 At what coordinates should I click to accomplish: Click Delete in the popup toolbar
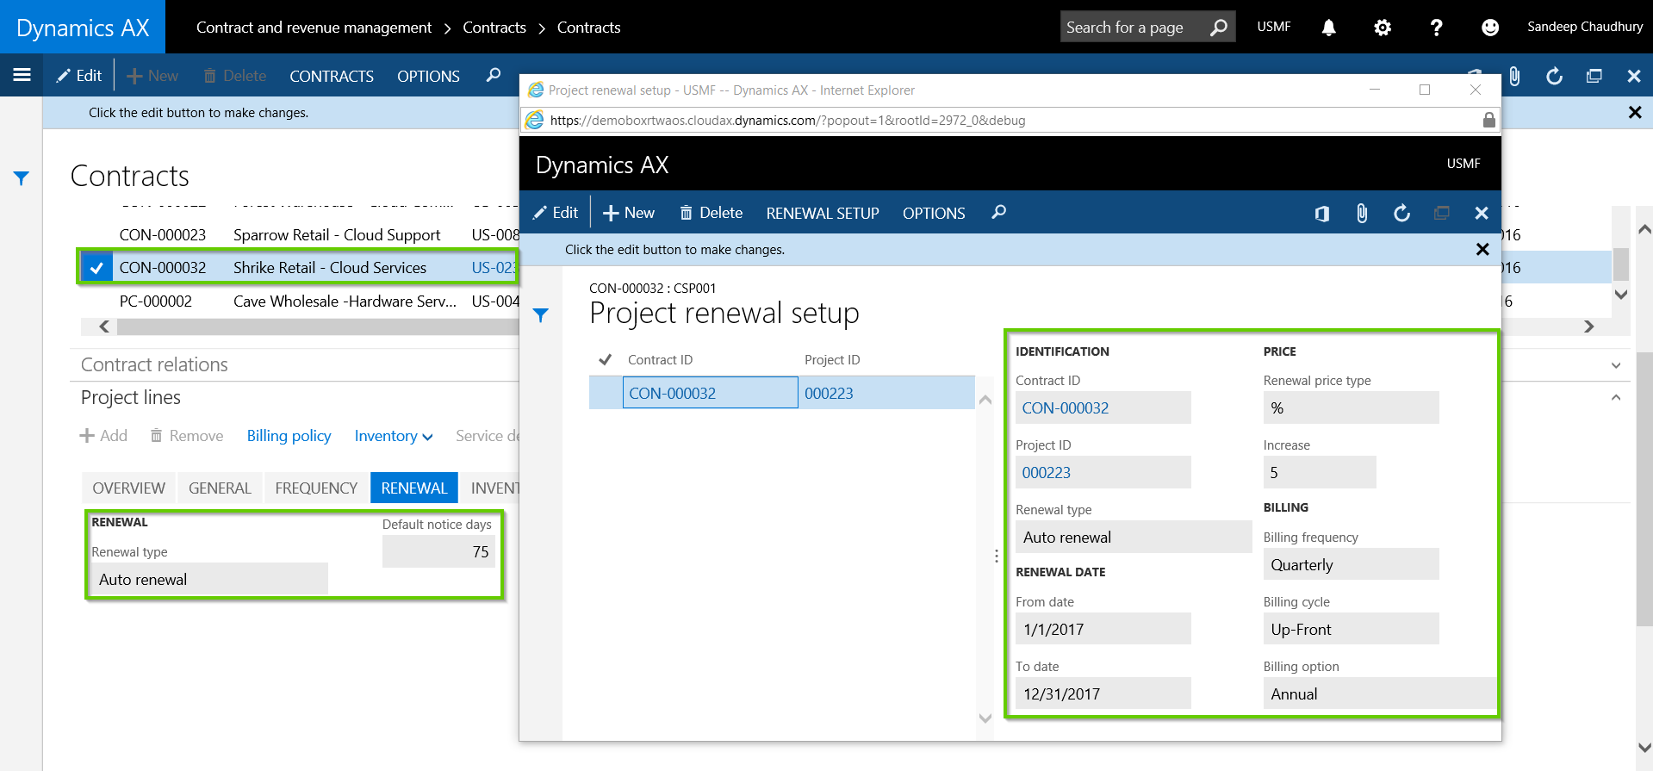[712, 213]
